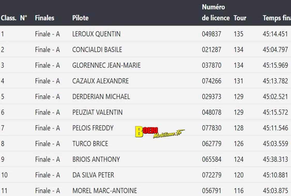Sort by the Class. column header
This screenshot has width=291, height=196.
pos(9,18)
